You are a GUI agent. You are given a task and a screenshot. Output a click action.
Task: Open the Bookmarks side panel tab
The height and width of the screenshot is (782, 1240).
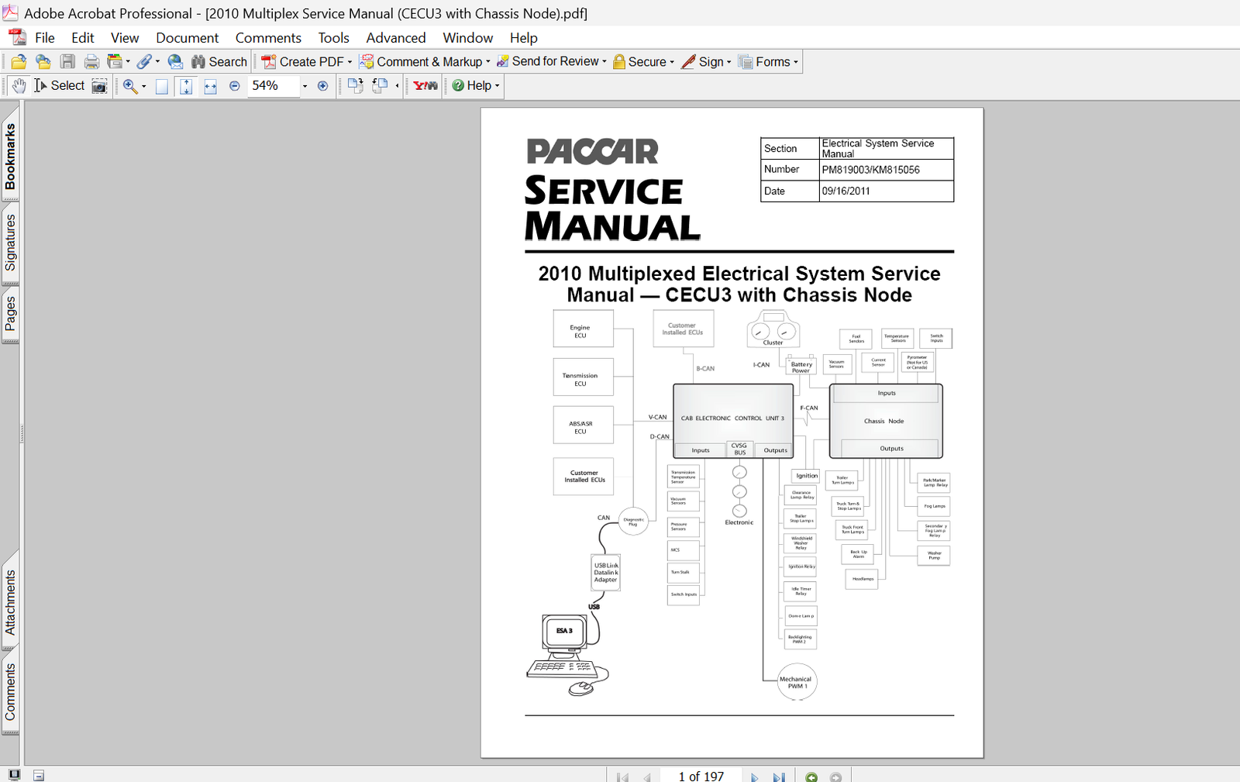tap(10, 157)
